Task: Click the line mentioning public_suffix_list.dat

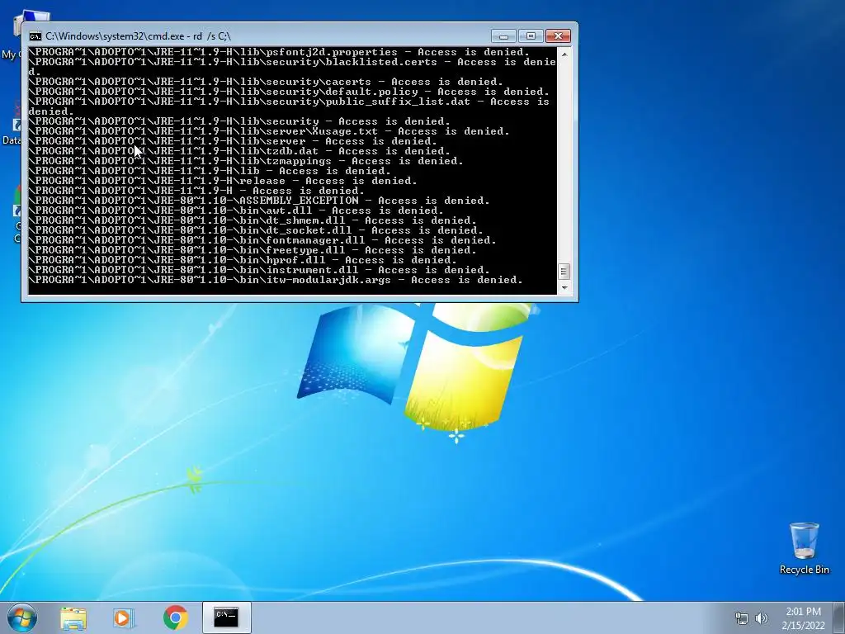Action: point(289,106)
